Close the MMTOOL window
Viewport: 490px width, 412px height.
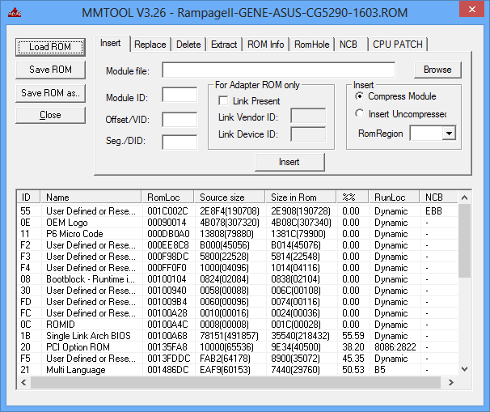(472, 10)
